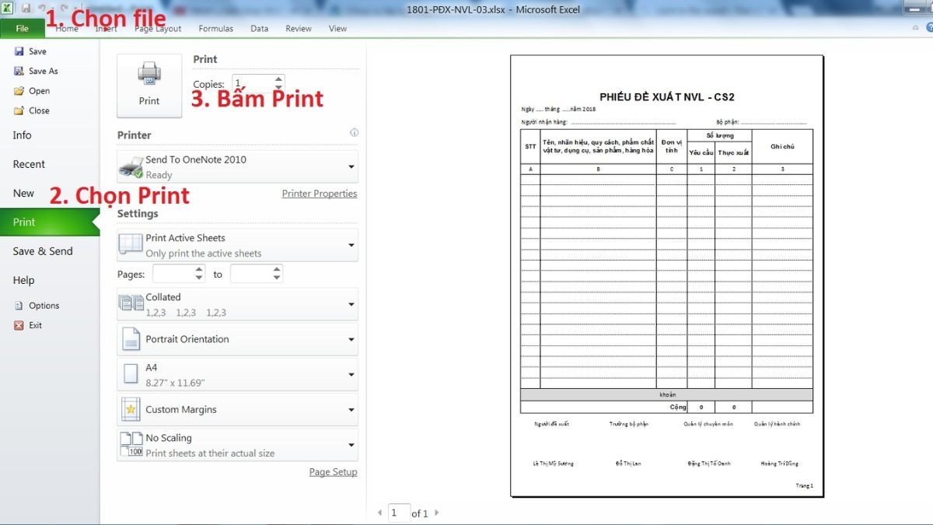Open the Page Setup dialog link
The image size is (933, 525).
[333, 471]
